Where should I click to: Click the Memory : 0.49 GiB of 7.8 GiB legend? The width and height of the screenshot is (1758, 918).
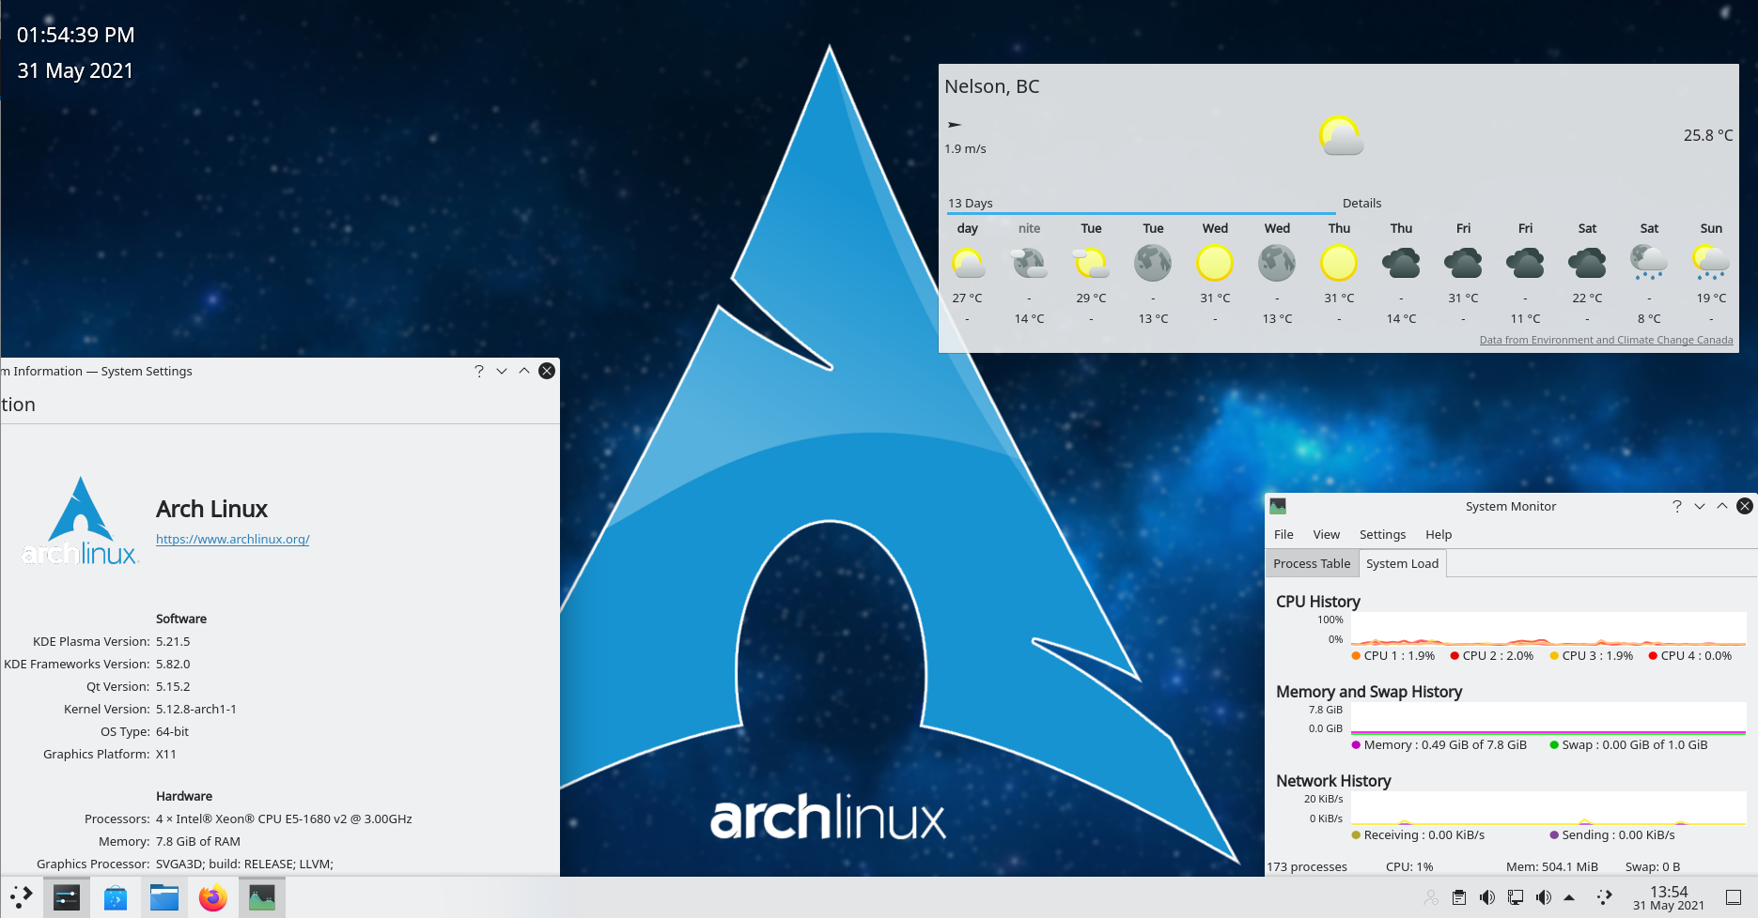(x=1439, y=744)
